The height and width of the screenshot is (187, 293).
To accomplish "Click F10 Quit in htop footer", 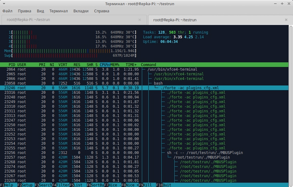I will click(x=164, y=185).
